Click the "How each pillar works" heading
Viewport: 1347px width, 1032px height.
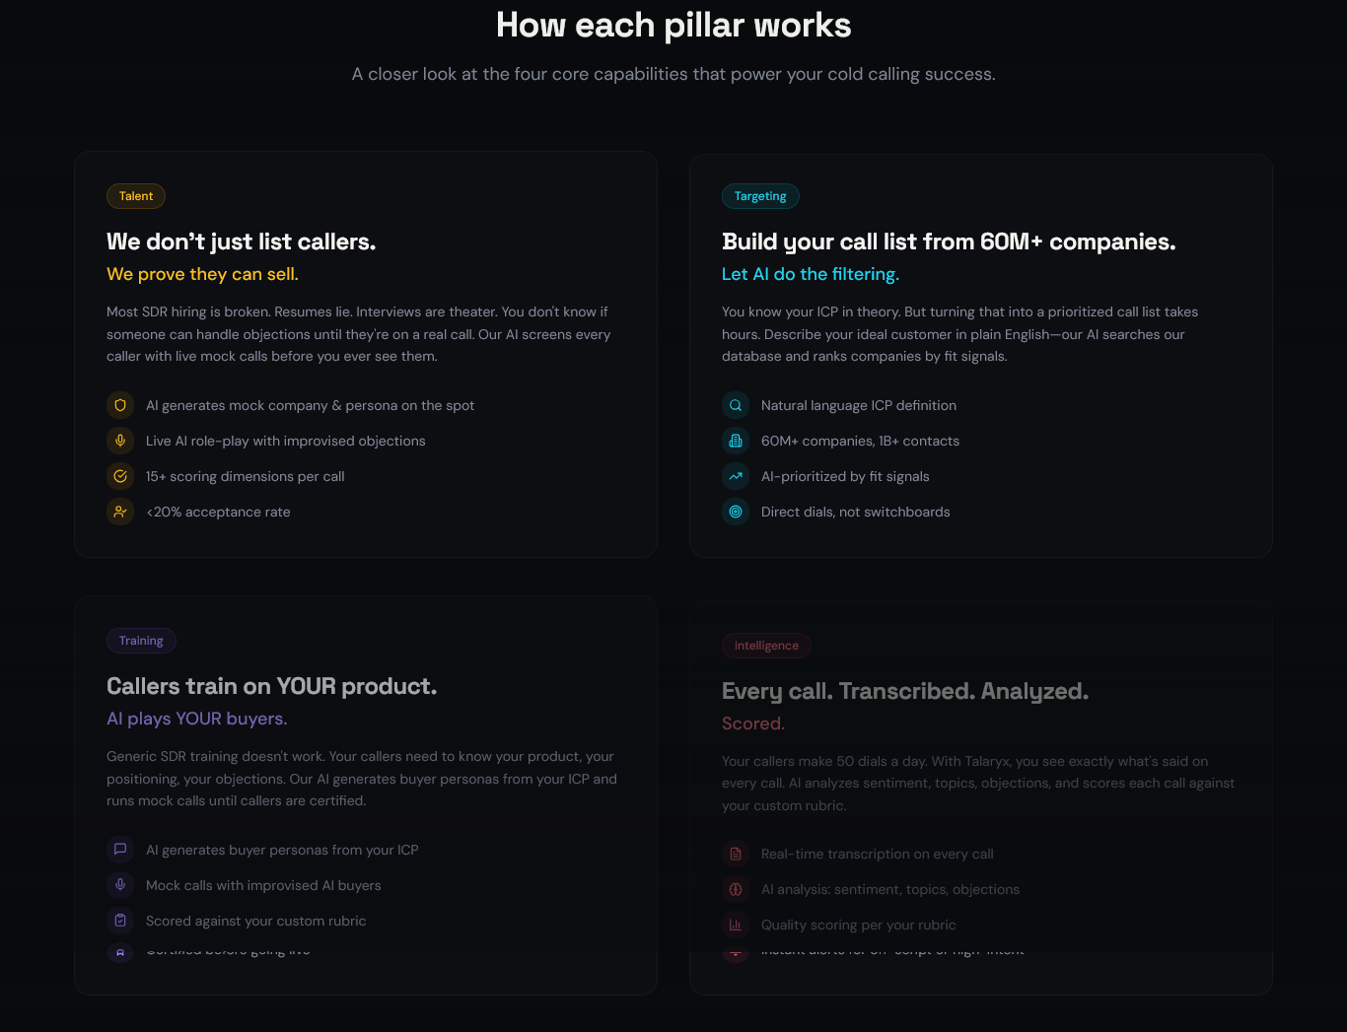click(x=673, y=26)
